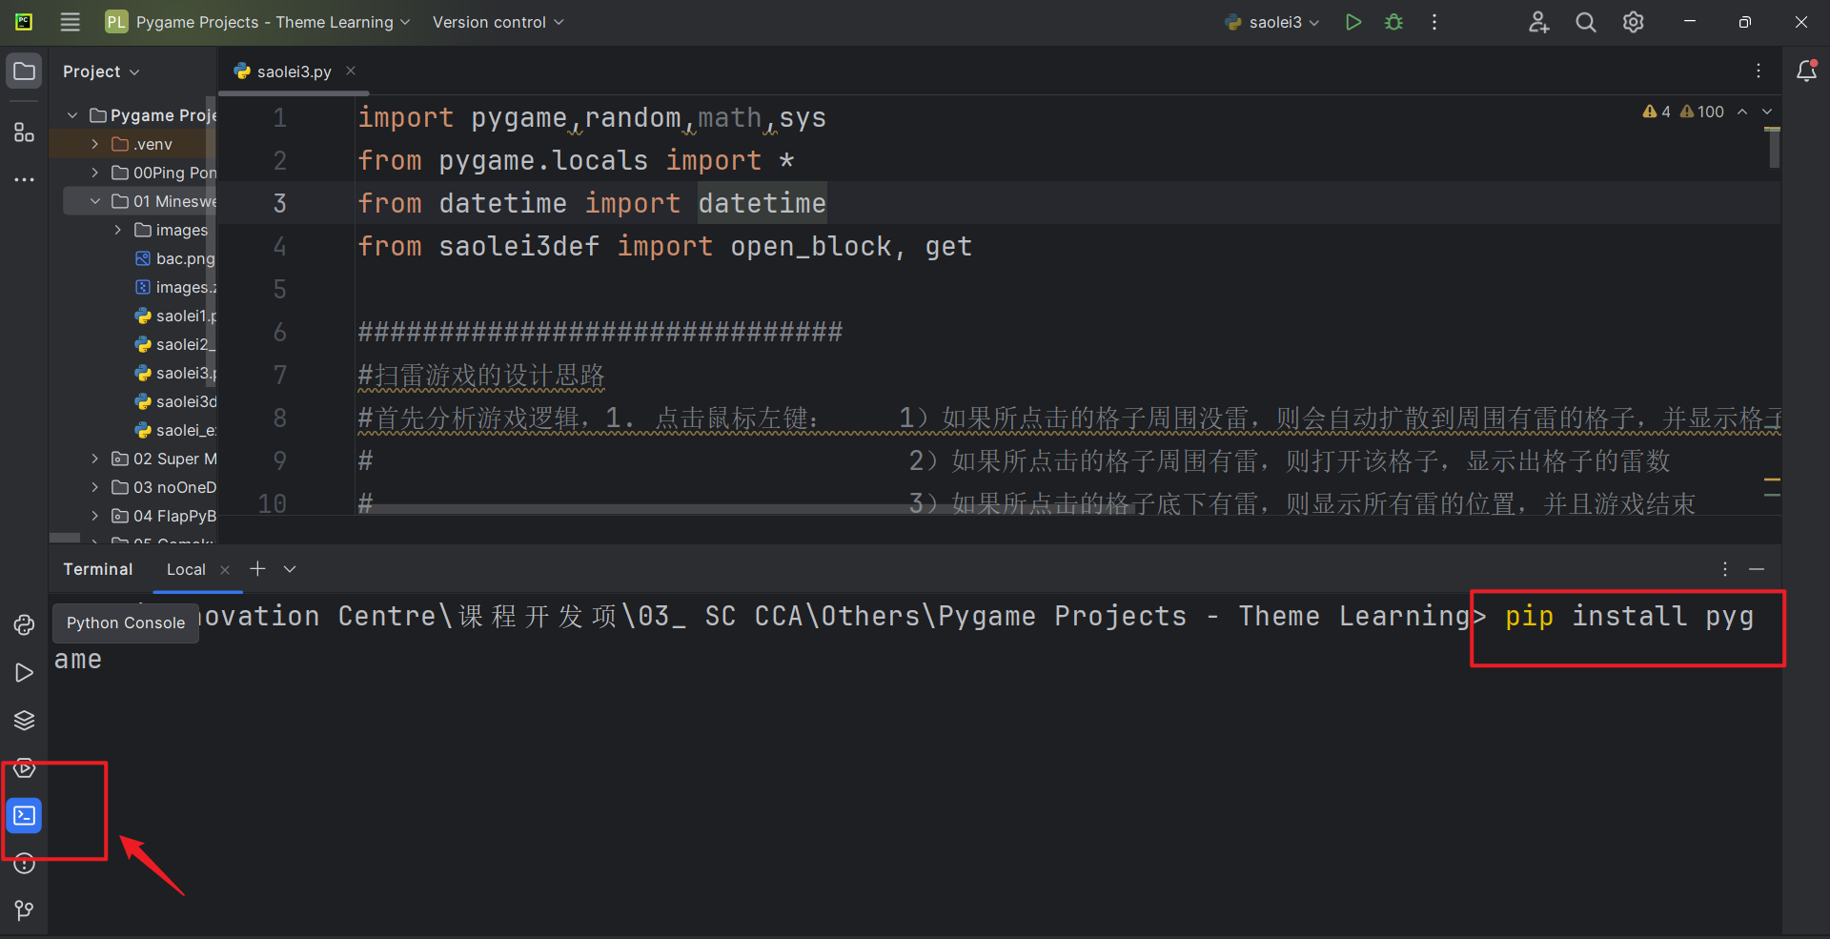Select saolei3d file in project tree
This screenshot has height=939, width=1830.
(175, 401)
